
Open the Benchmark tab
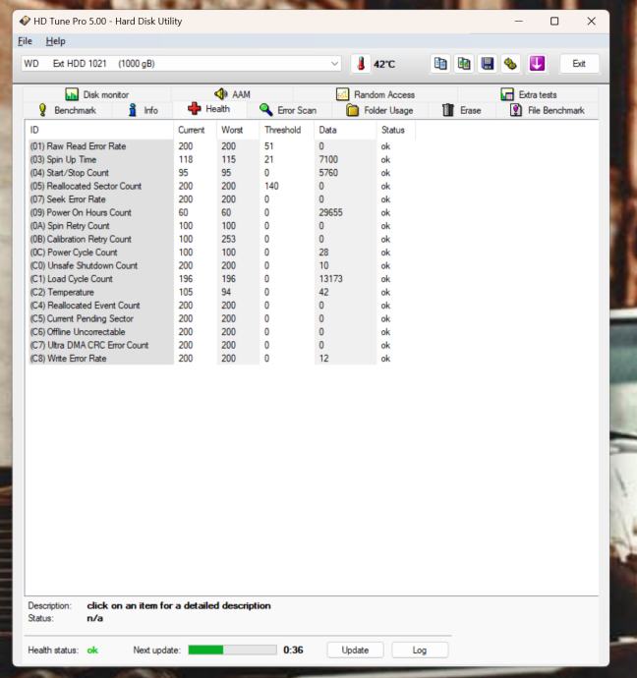[x=68, y=110]
